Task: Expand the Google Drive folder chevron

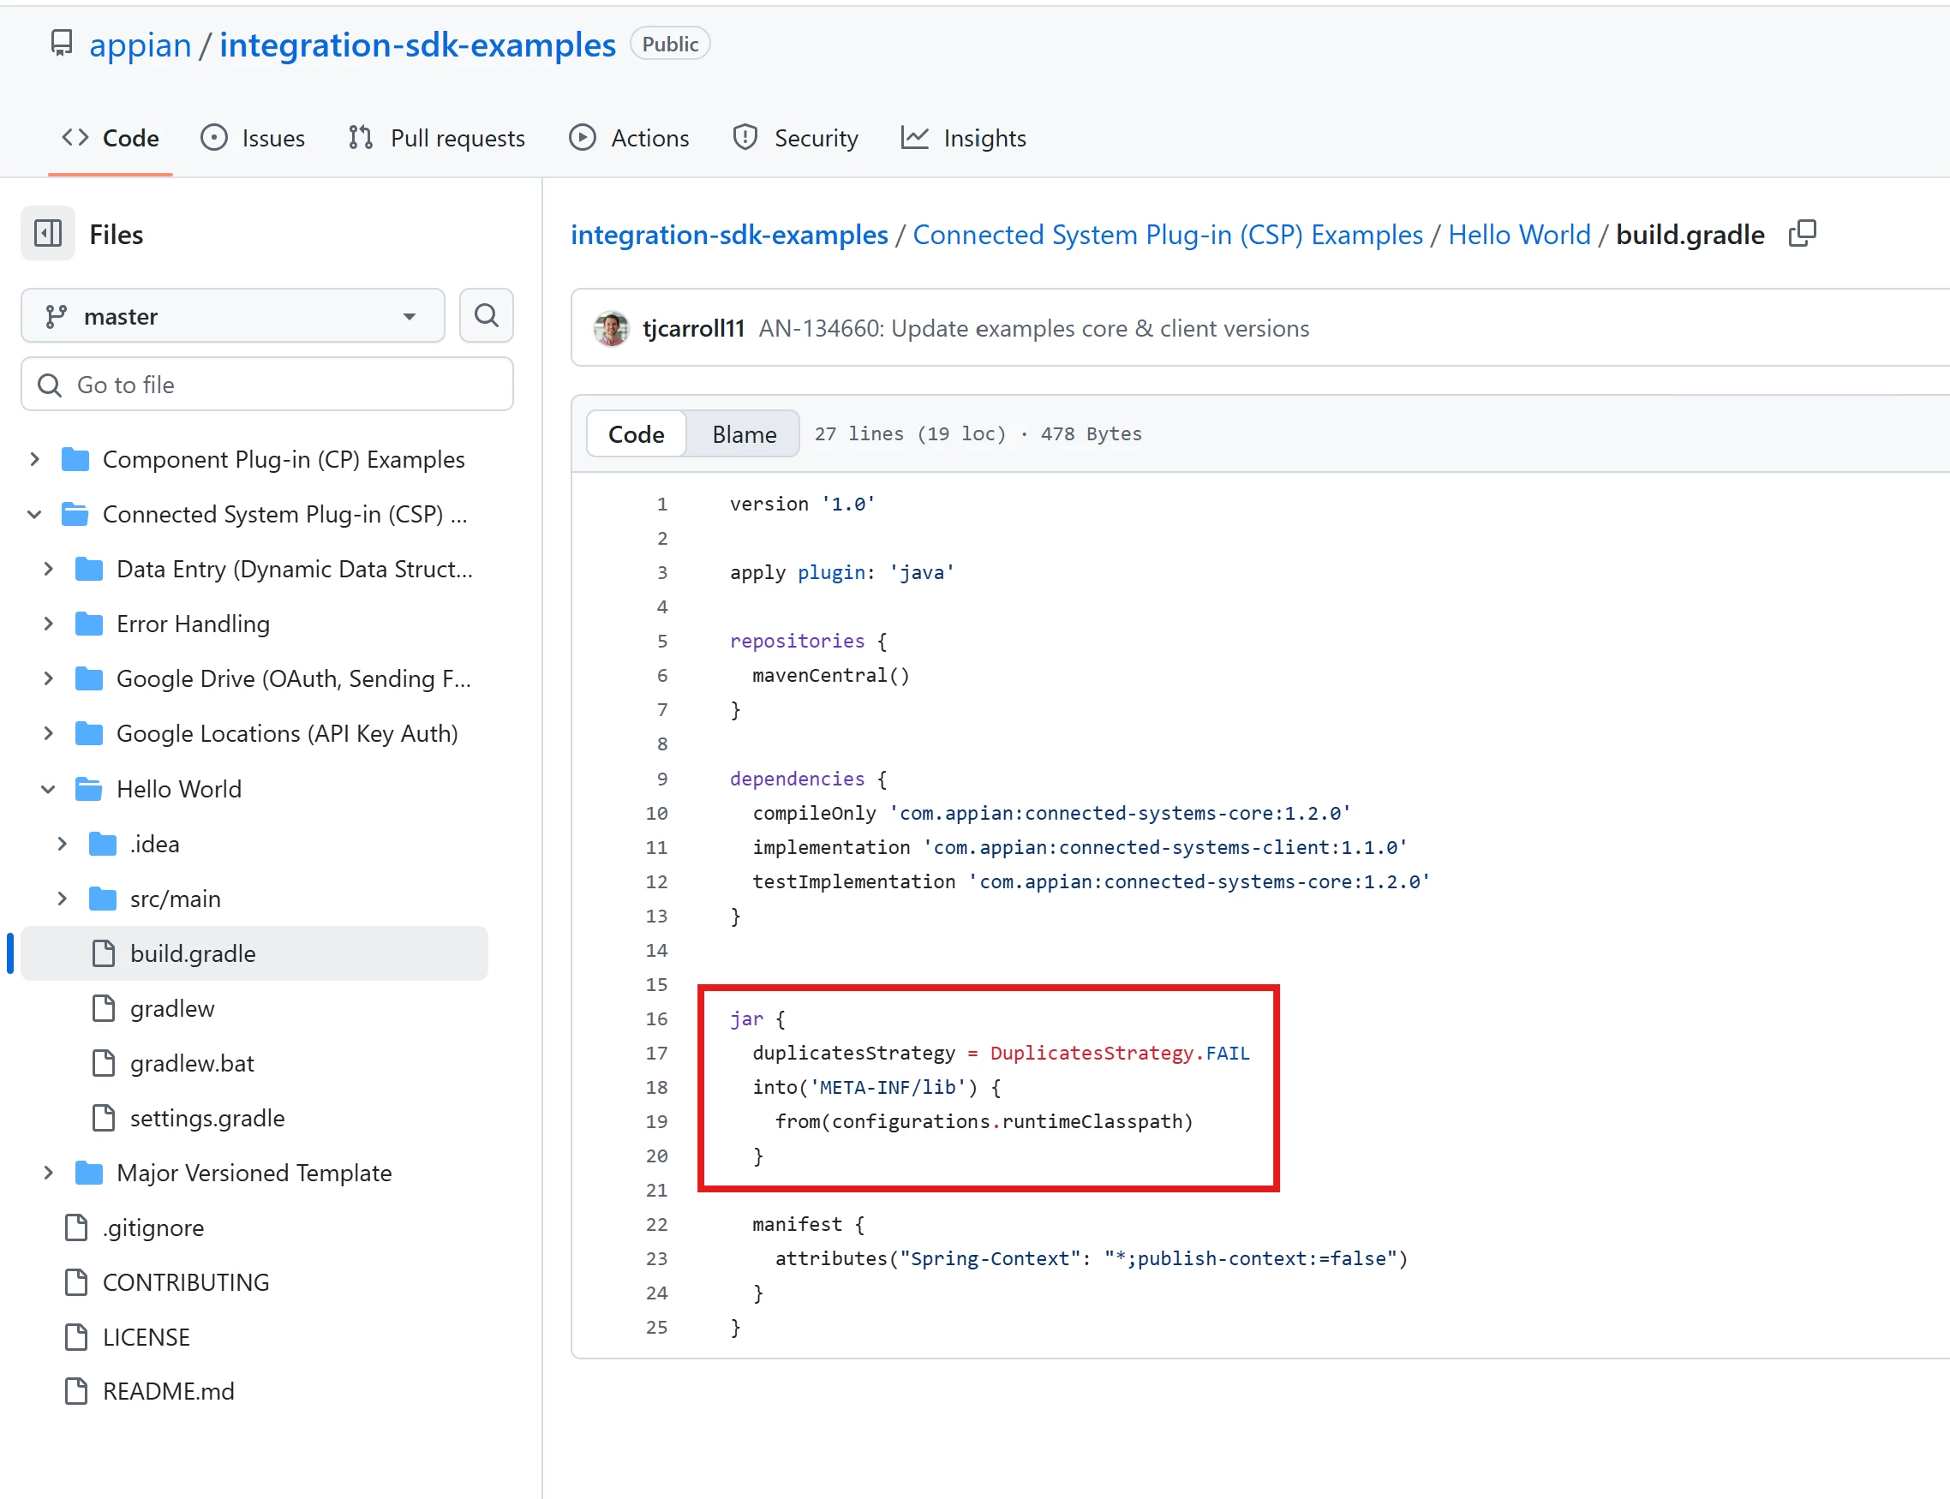Action: [49, 679]
